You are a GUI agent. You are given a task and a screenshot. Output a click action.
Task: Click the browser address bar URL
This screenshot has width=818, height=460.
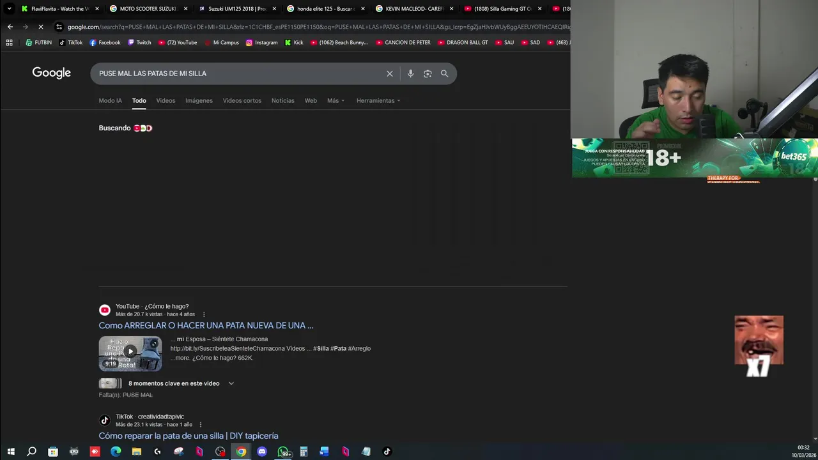[318, 27]
